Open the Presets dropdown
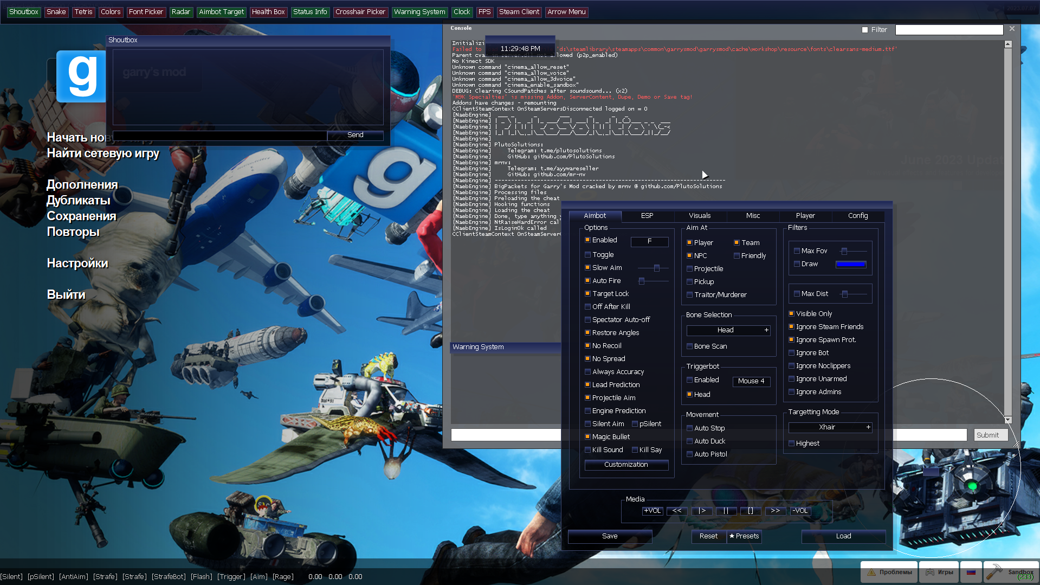Screen dimensions: 1040x585 point(744,536)
